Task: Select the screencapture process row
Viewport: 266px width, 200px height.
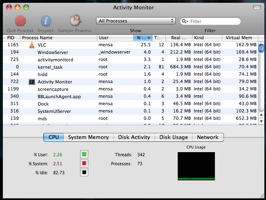Action: click(131, 89)
